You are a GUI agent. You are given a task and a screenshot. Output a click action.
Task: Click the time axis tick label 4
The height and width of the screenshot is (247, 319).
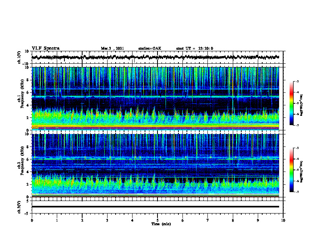click(x=133, y=220)
